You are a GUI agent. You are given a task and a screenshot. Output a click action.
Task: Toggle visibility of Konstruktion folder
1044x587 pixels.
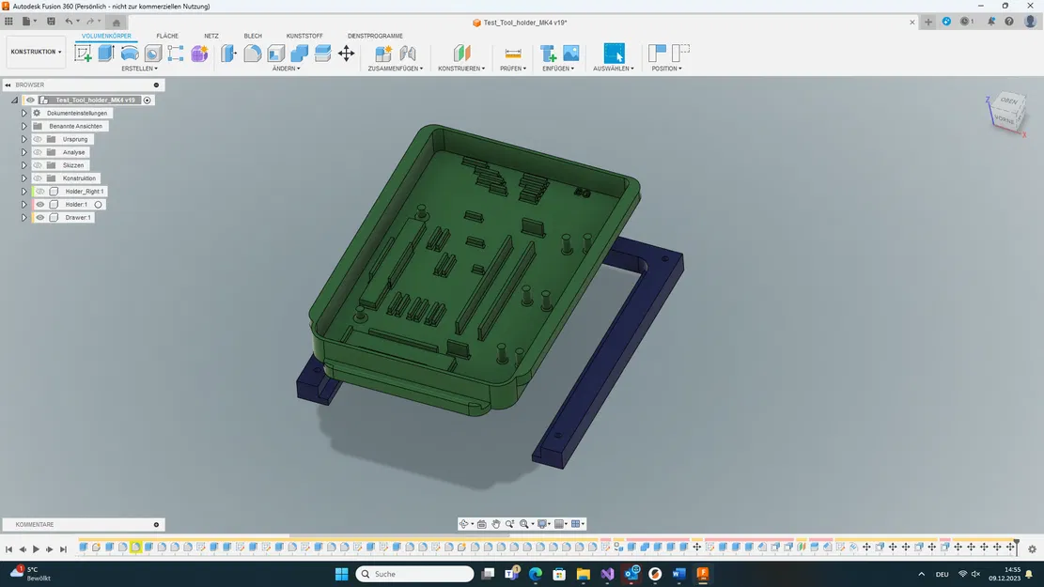coord(38,178)
